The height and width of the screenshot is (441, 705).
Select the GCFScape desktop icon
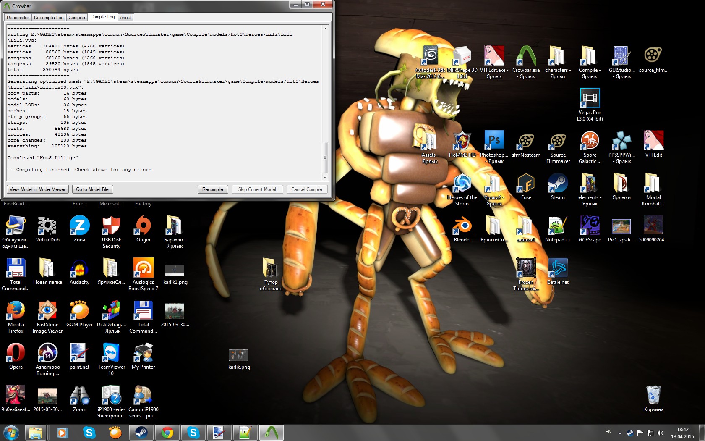590,229
